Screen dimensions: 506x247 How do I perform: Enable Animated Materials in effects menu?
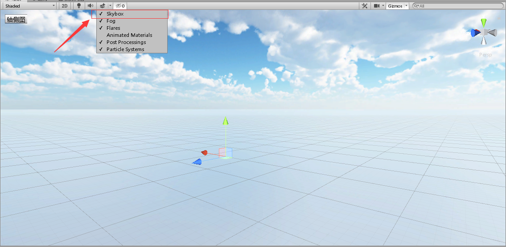coord(132,35)
